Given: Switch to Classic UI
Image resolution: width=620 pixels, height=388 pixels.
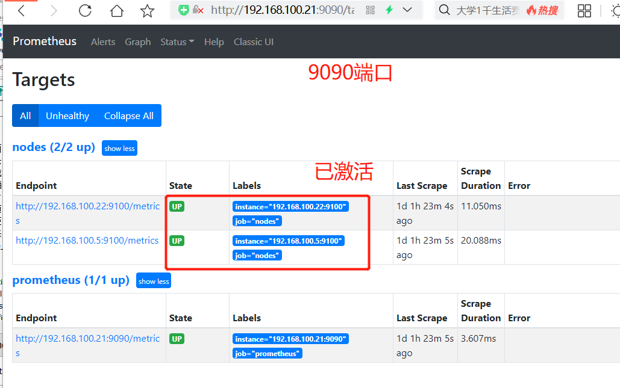Looking at the screenshot, I should tap(254, 42).
